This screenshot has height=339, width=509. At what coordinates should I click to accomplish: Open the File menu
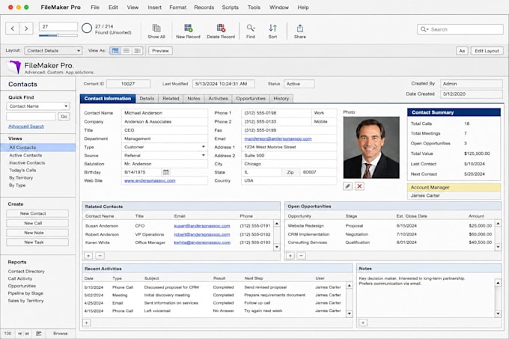click(x=95, y=7)
